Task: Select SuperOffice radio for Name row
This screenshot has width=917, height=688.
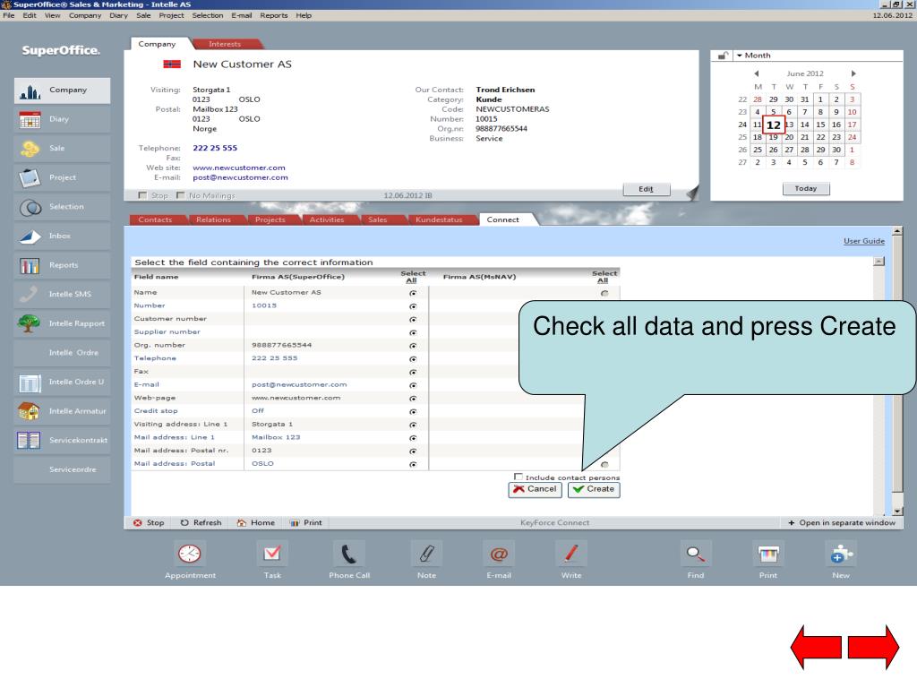Action: 413,293
